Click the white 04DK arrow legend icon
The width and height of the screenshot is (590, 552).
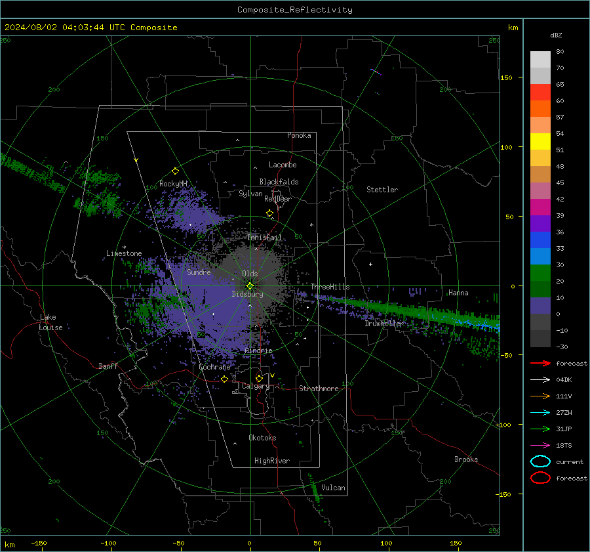click(540, 380)
